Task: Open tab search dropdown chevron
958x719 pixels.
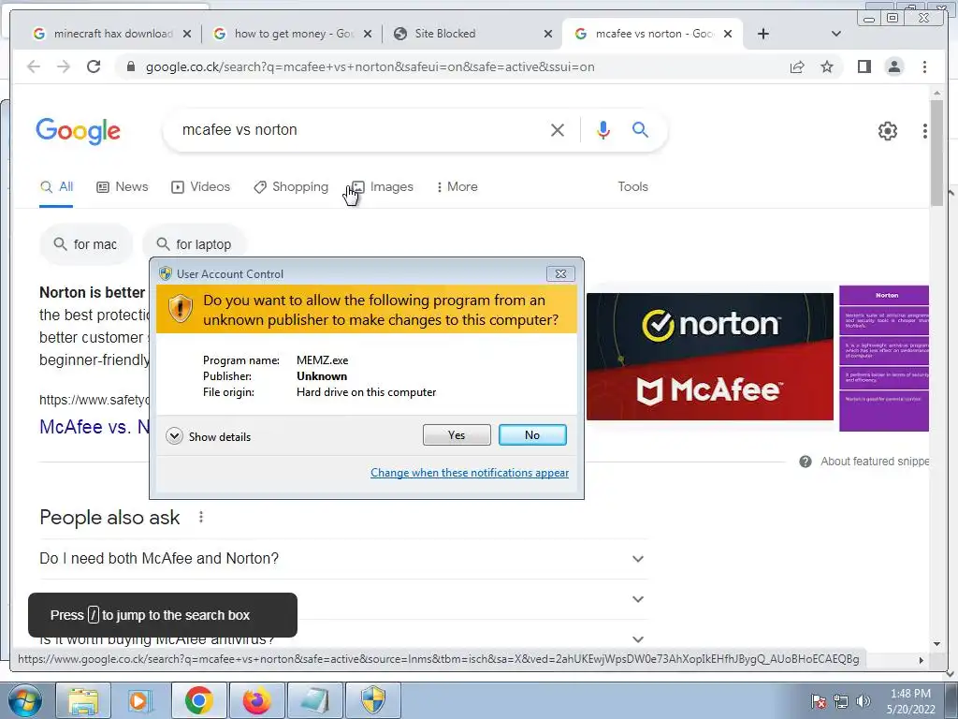Action: (x=836, y=34)
